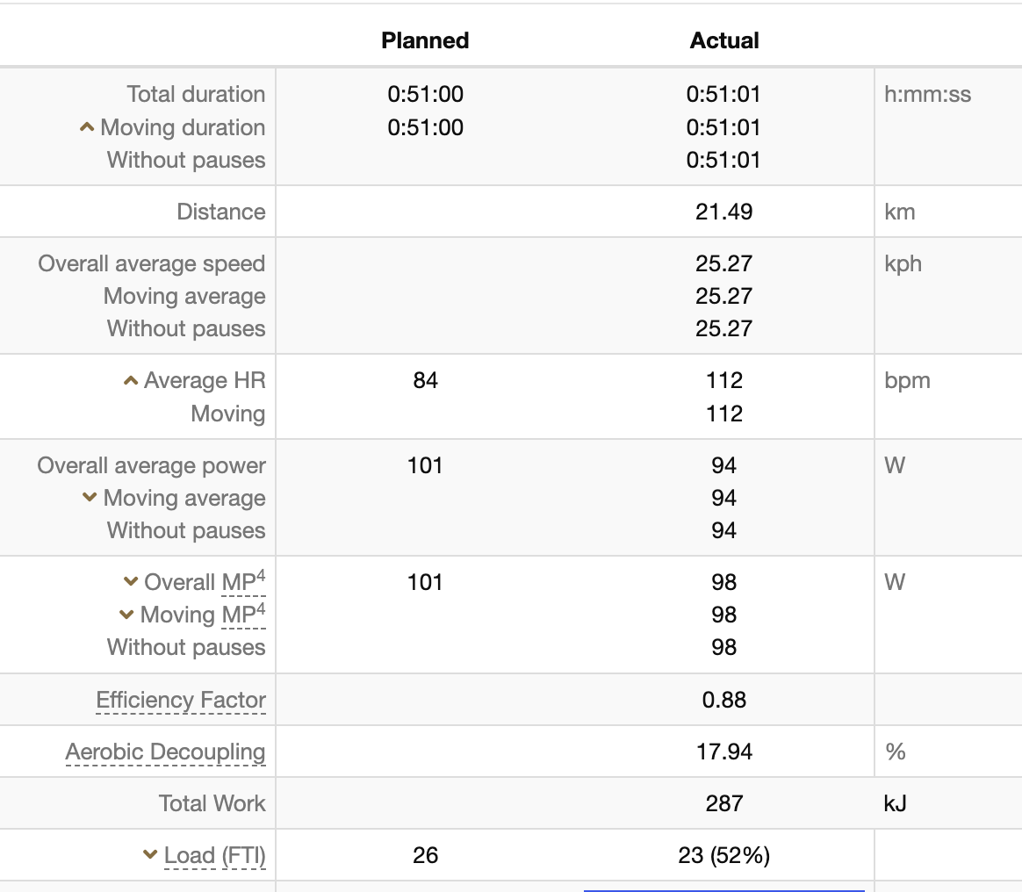Screen dimensions: 1022x892
Task: Click the actual distance value 21.49
Action: tap(723, 212)
